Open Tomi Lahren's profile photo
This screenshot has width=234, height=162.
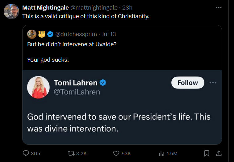[x=38, y=87]
